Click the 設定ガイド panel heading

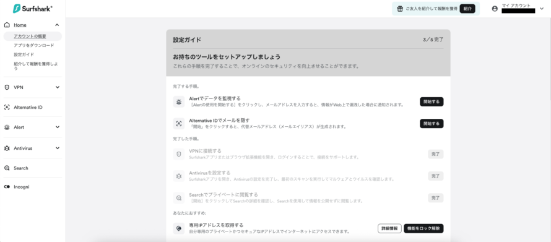pyautogui.click(x=187, y=40)
